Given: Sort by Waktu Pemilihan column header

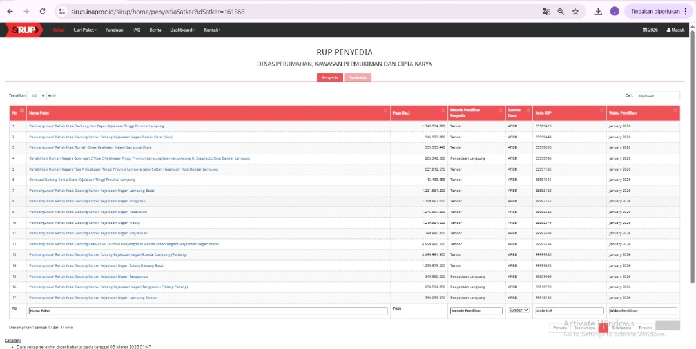Looking at the screenshot, I should coord(643,113).
